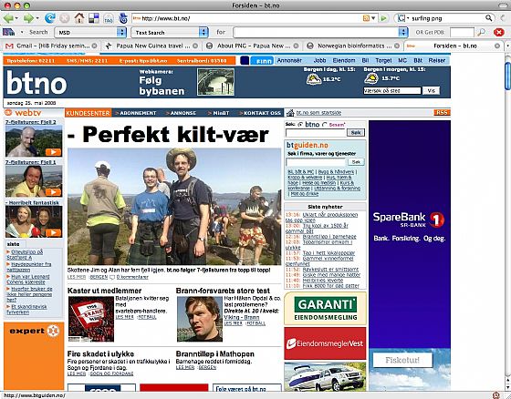The width and height of the screenshot is (511, 399).
Task: Close the Norwegian bioinformatics tab
Action: coord(397,46)
